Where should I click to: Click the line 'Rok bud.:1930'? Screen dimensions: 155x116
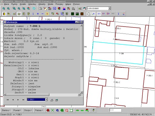(14, 47)
